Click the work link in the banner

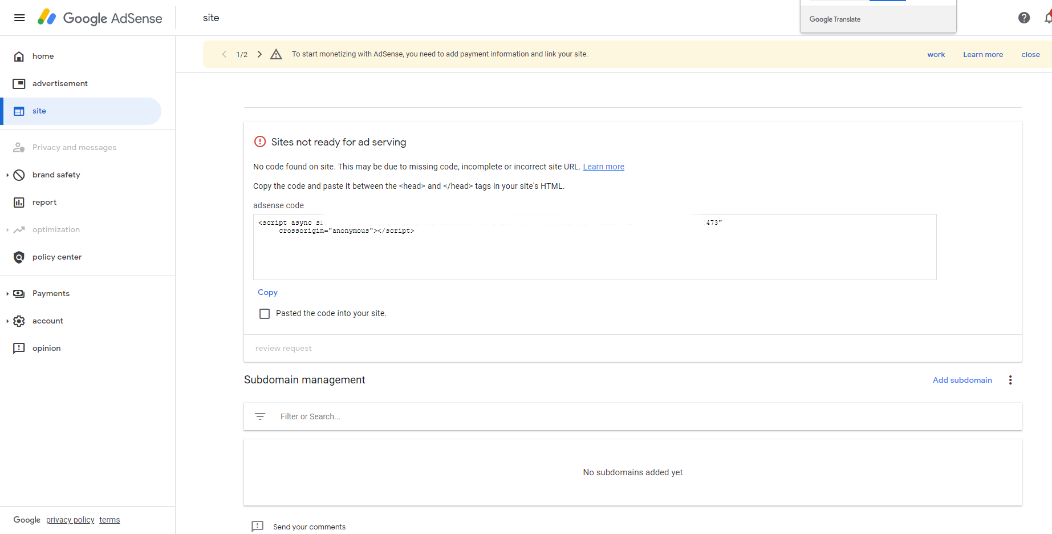point(936,55)
